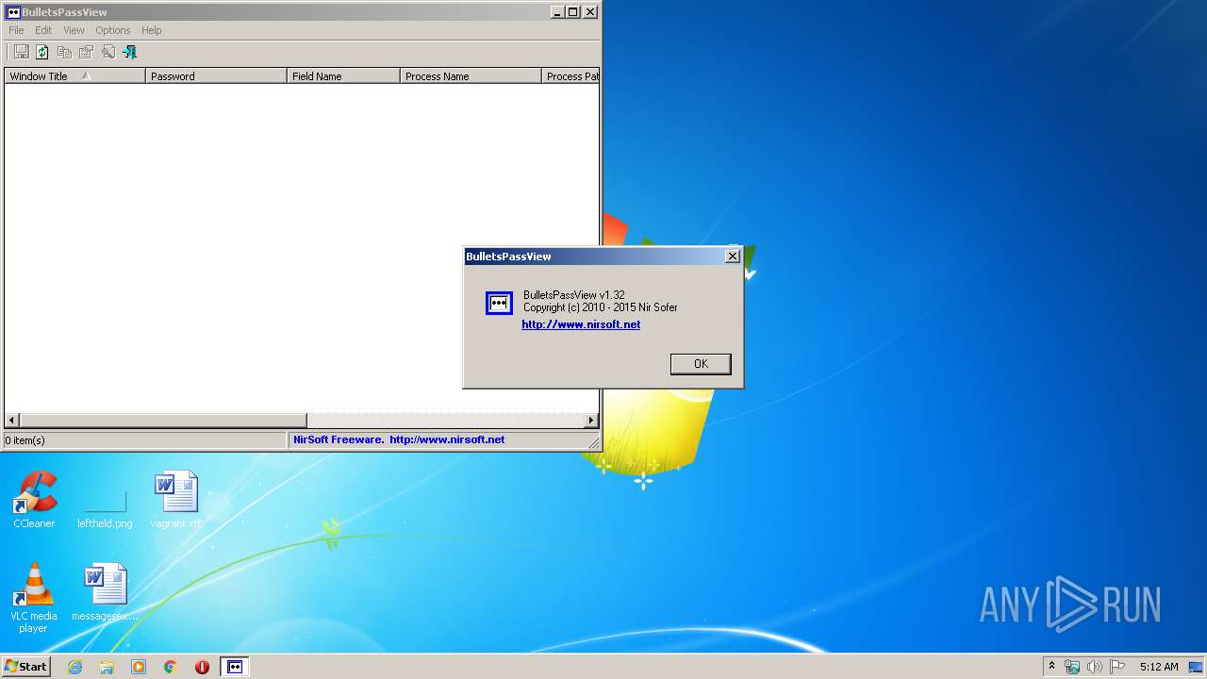The height and width of the screenshot is (679, 1207).
Task: Click the Show Desktop button
Action: [x=1197, y=667]
